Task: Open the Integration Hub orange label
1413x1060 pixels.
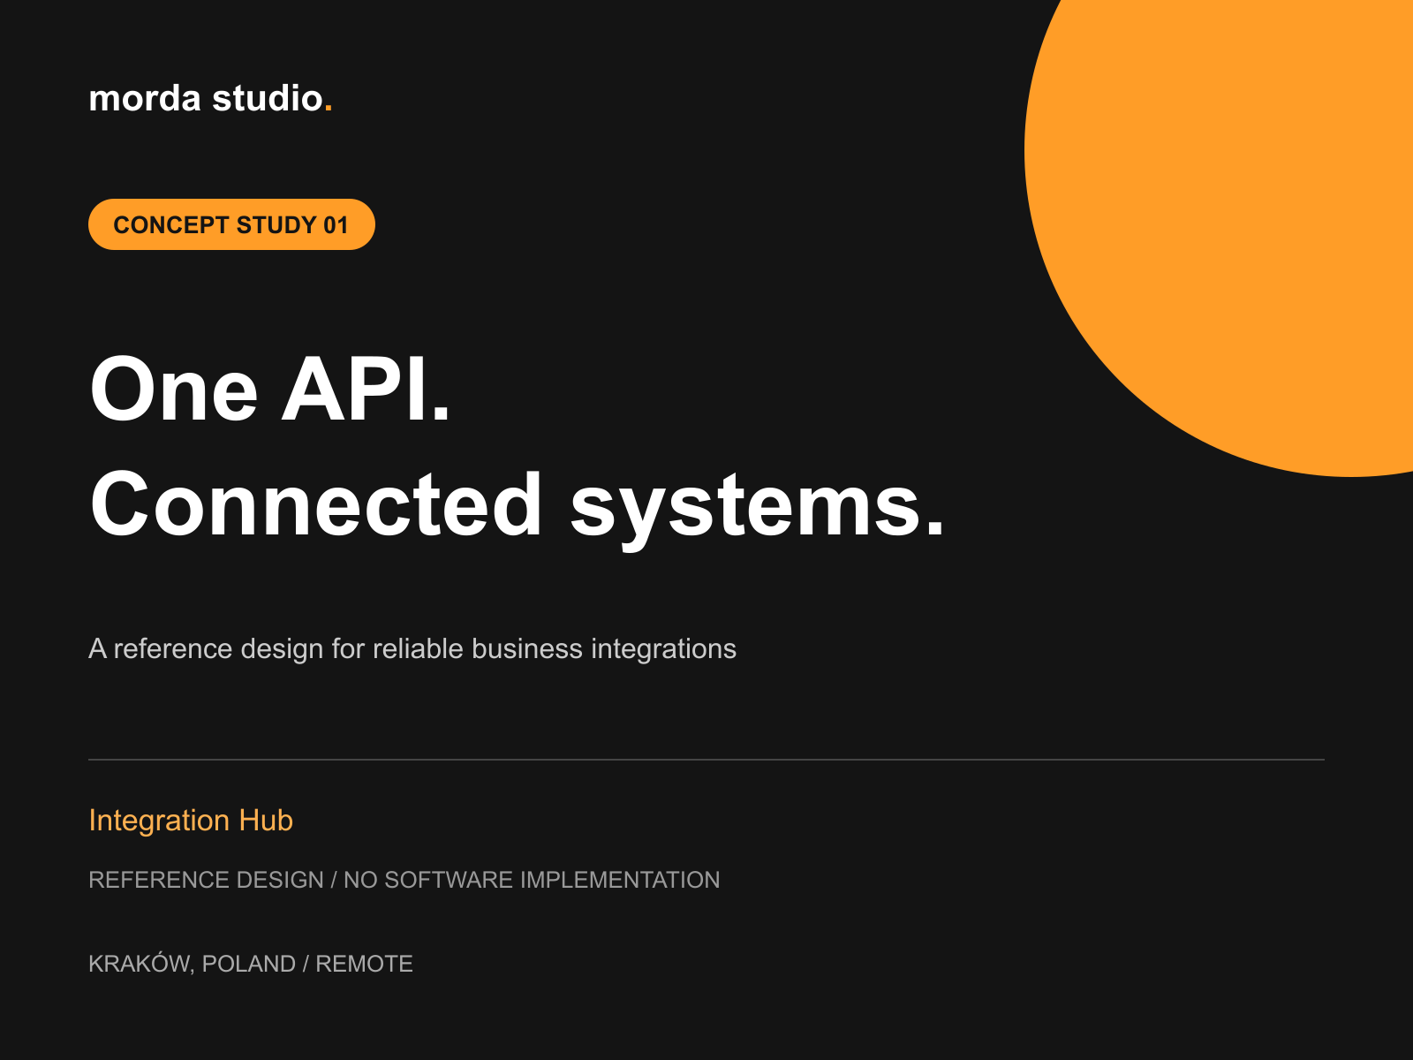Action: tap(191, 820)
